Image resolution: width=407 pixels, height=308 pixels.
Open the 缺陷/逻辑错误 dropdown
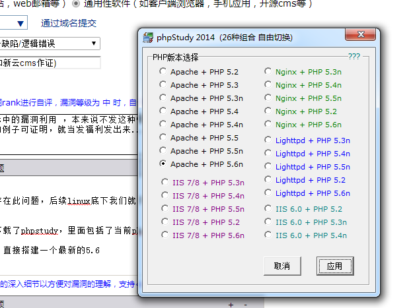50,44
